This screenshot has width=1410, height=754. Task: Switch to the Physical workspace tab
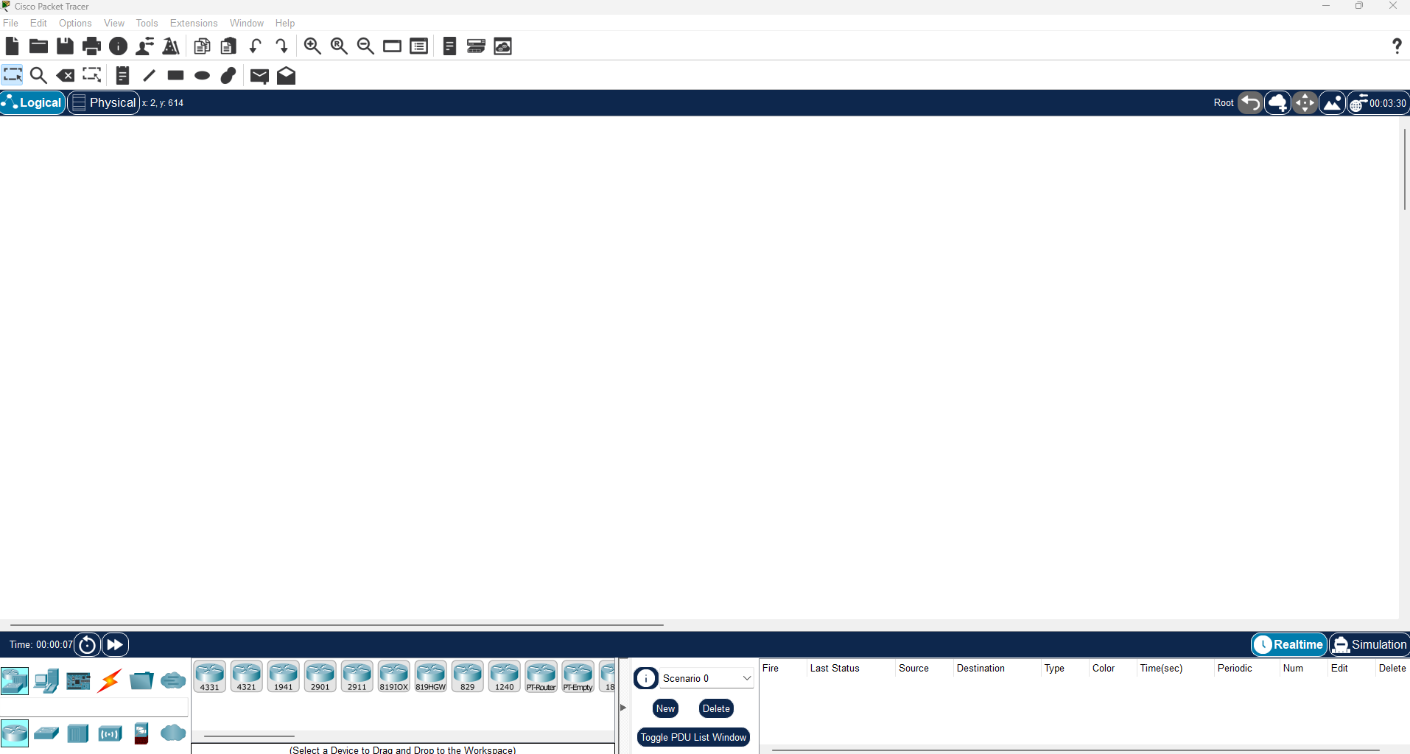[104, 102]
